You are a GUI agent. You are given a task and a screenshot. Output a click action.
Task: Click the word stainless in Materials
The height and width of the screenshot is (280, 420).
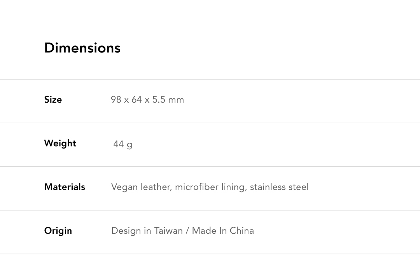[268, 187]
